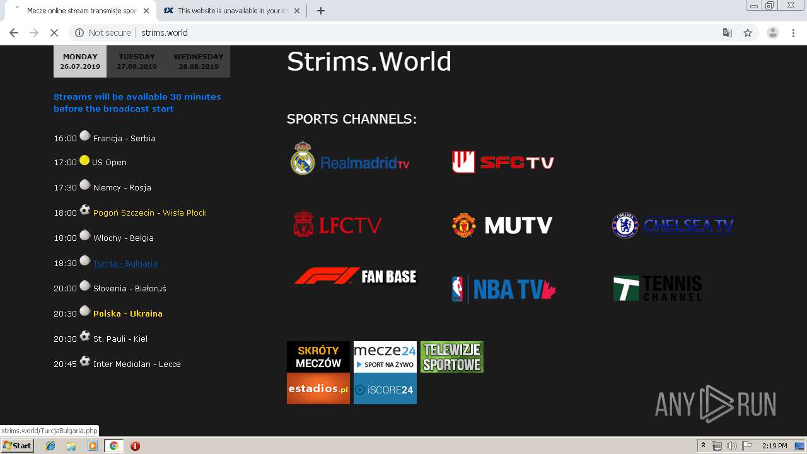
Task: Open the Francja - Serbia stream
Action: pos(124,138)
